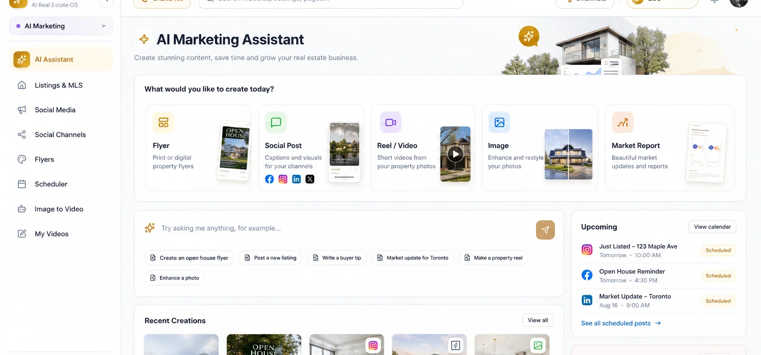Open the before/after house image preview
This screenshot has width=761, height=355.
coord(568,154)
